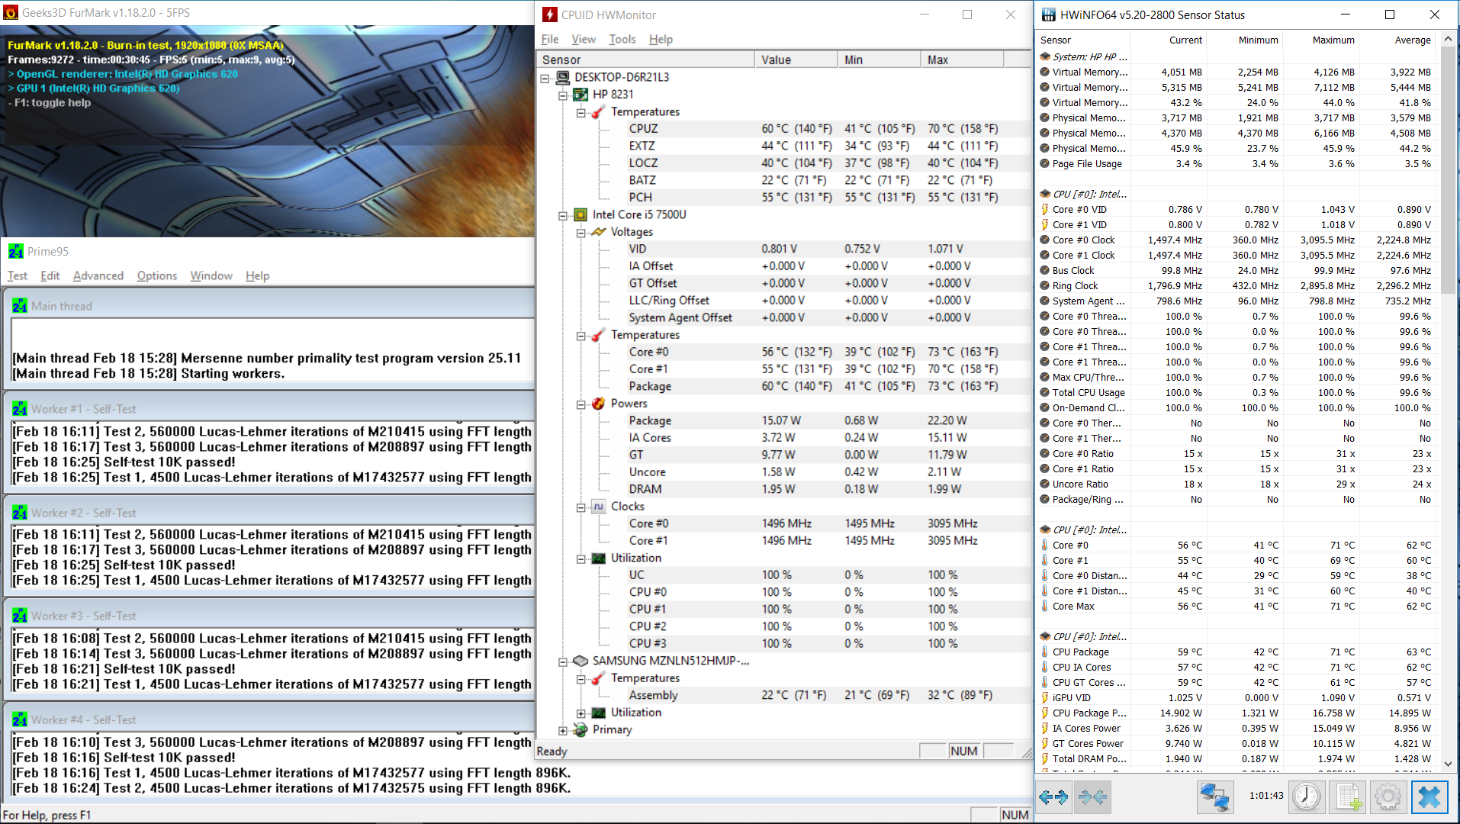Screen dimensions: 1460x824
Task: Click HWiNFO log file add icon
Action: click(1347, 797)
